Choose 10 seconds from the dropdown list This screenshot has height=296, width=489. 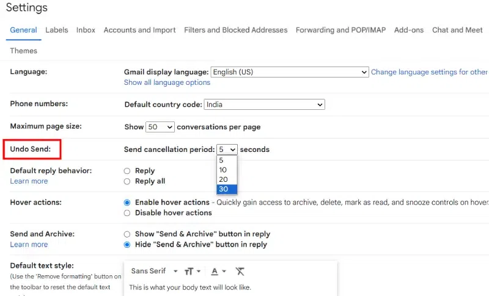(226, 170)
